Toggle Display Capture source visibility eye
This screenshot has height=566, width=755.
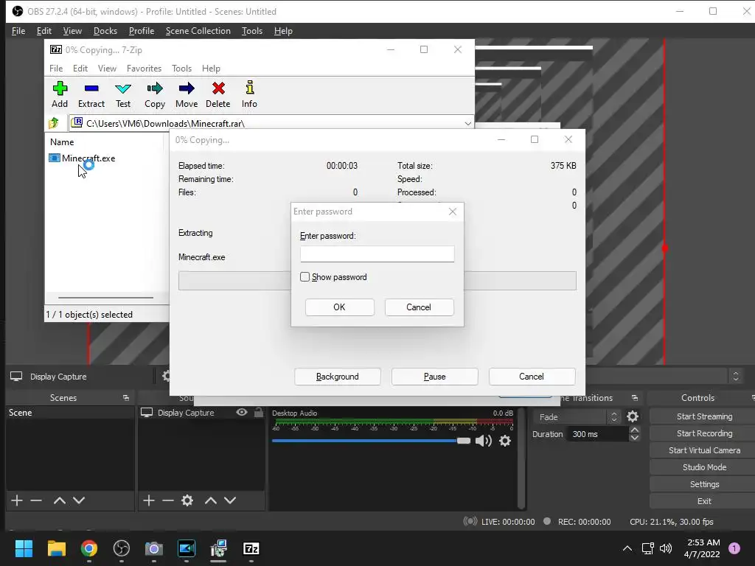(242, 413)
